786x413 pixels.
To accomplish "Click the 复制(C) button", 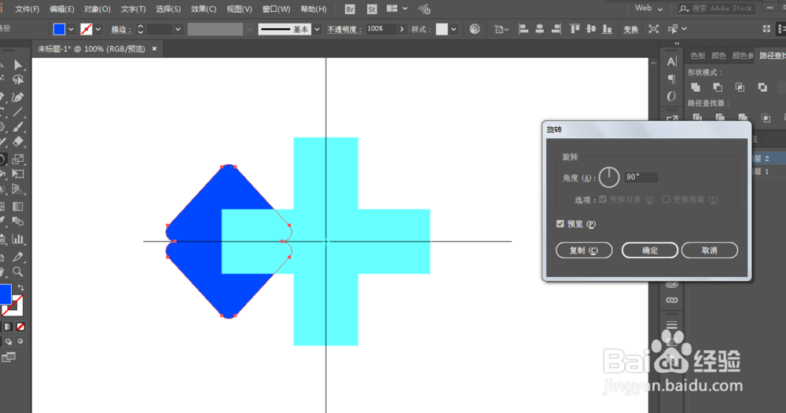I will click(x=584, y=250).
